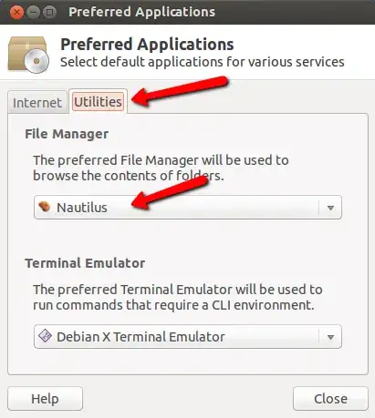Click the Terminal Emulator section heading
Viewport: 375px width, 418px height.
click(x=85, y=263)
